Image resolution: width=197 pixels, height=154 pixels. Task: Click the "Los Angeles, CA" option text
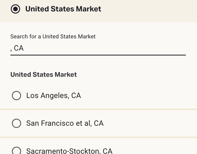coord(53,96)
